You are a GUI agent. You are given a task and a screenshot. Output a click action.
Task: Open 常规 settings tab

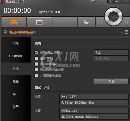tap(16, 43)
